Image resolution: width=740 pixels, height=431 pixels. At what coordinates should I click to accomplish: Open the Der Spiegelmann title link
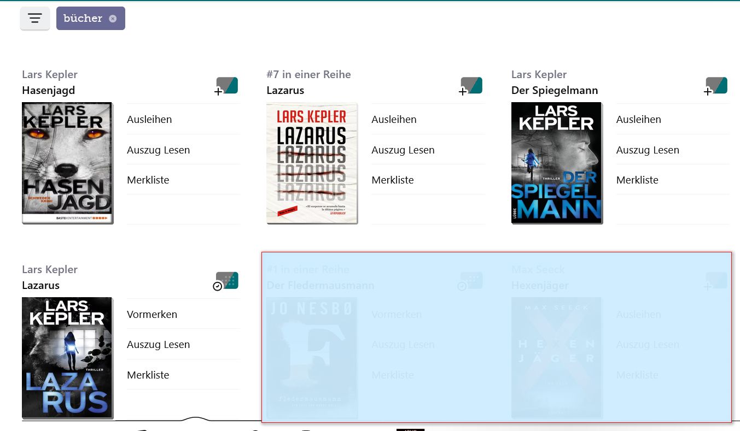[x=555, y=90]
